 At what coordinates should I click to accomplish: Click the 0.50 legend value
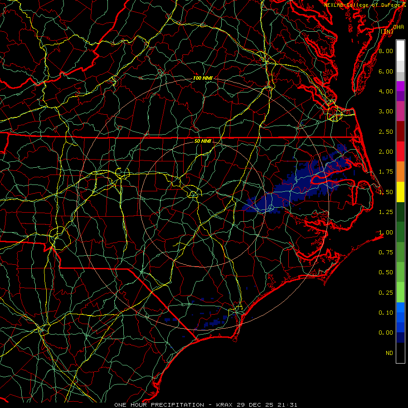click(x=386, y=272)
